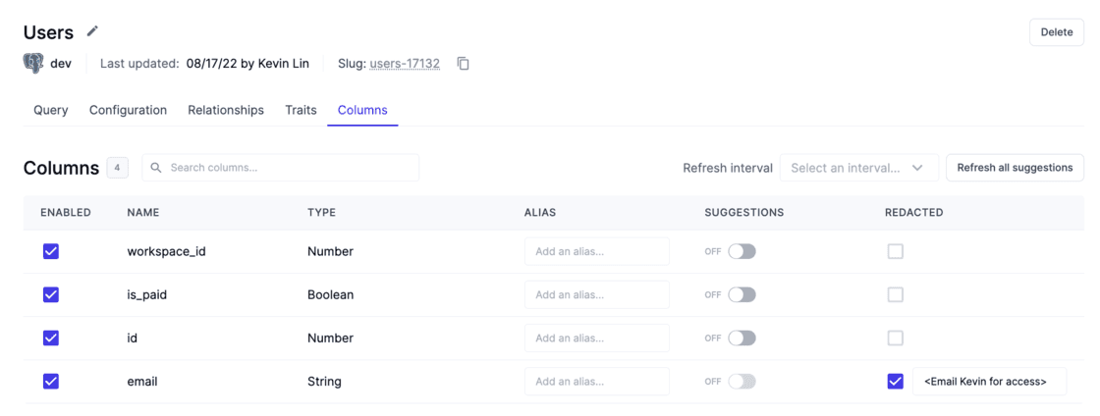Click the PostgreSQL elephant icon next to dev
Screen dimensions: 1100x416
coord(33,64)
